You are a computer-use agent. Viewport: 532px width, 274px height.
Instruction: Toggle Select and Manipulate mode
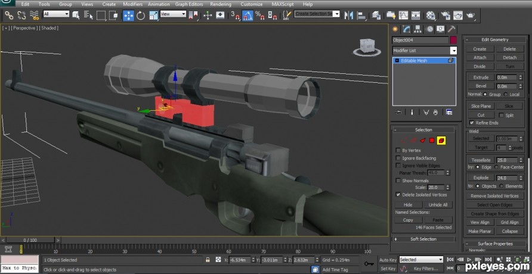(x=208, y=15)
